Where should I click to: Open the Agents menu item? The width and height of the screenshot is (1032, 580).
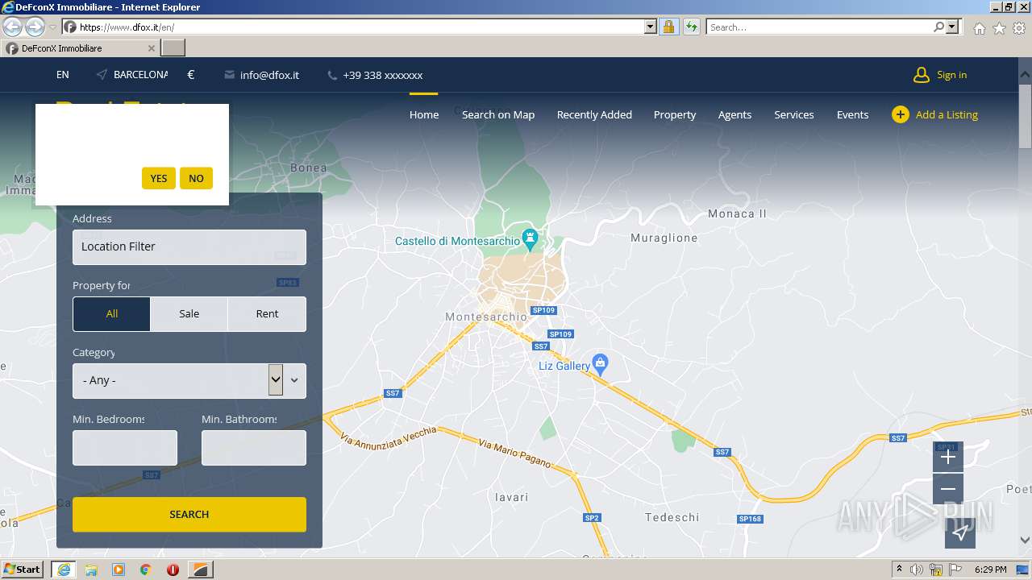(x=734, y=114)
